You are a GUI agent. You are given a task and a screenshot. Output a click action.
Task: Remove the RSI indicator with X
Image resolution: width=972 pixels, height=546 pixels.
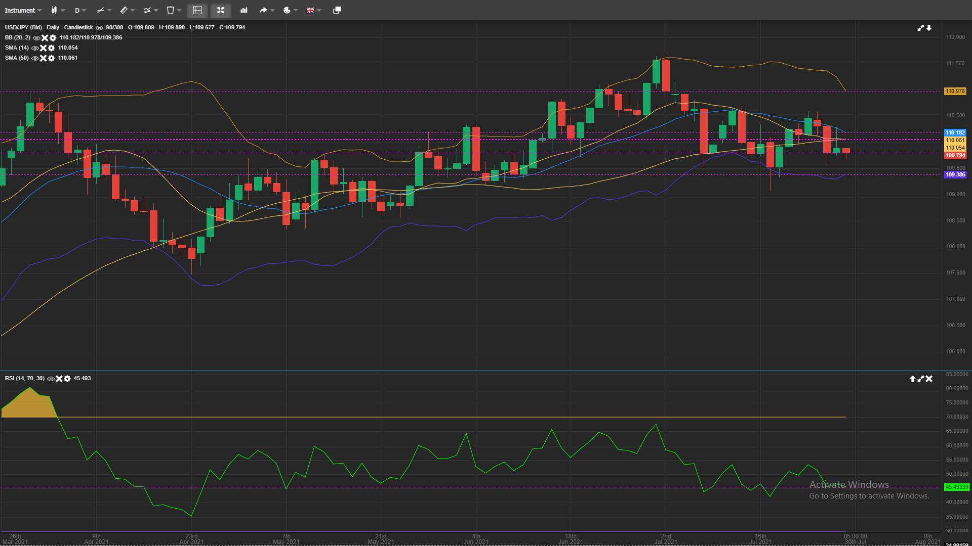coord(59,379)
